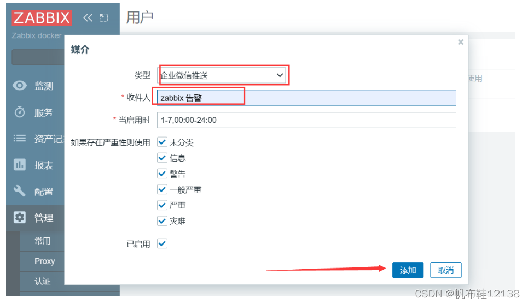Toggle the 警告 severity checkbox
This screenshot has width=528, height=304.
pos(162,174)
